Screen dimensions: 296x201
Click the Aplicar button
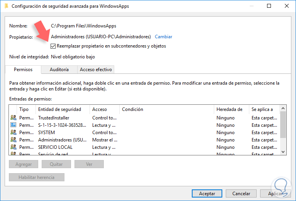tap(275, 193)
